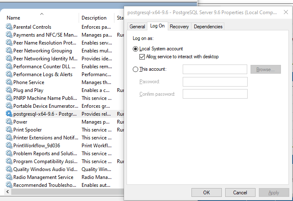Image resolution: width=293 pixels, height=201 pixels.
Task: Select the postgresql-x64-9.6 service icon
Action: click(9, 114)
